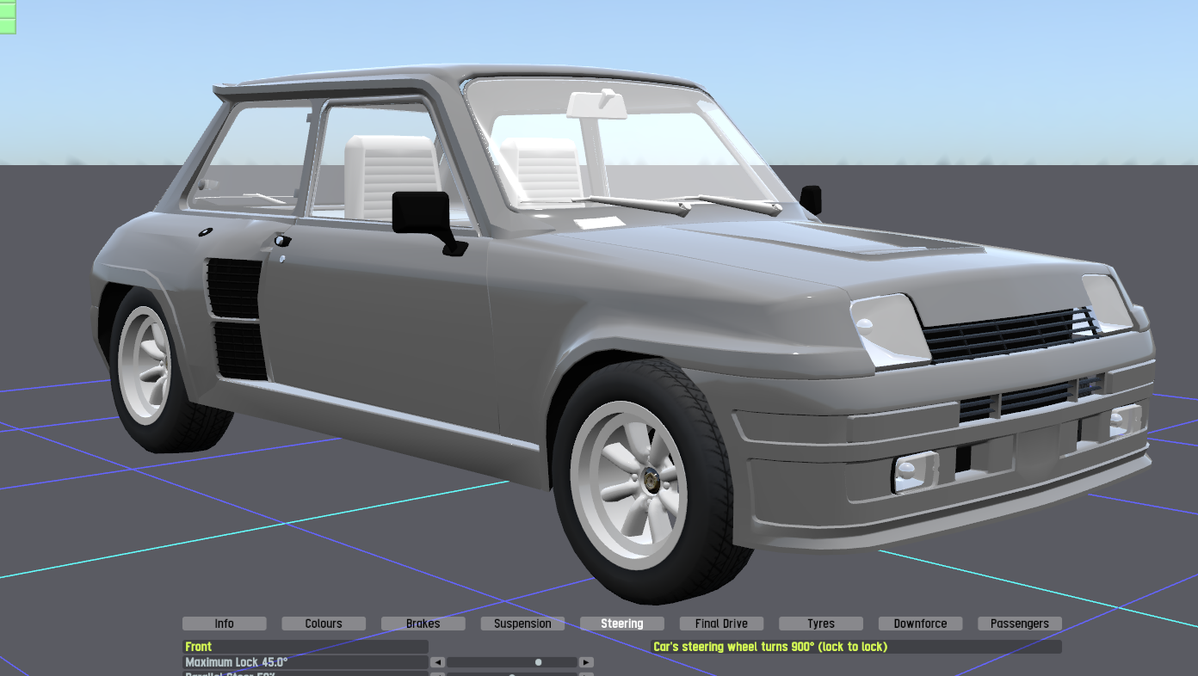Viewport: 1198px width, 676px height.
Task: Open the Final Drive tab
Action: tap(721, 624)
